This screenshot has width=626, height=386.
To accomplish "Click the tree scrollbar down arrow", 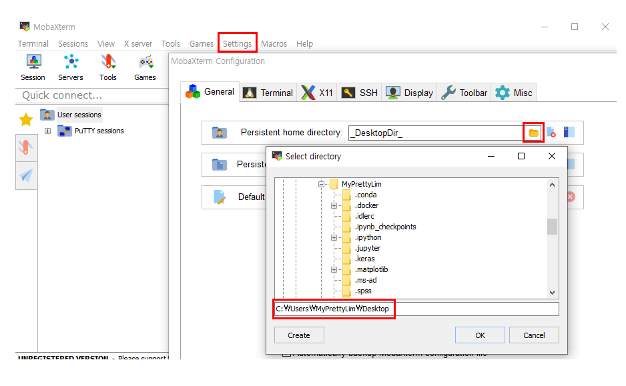I will (x=552, y=292).
